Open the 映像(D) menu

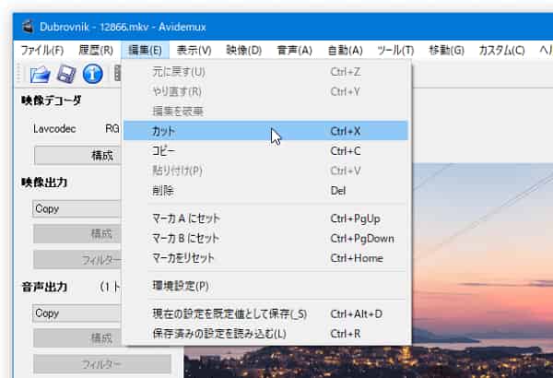coord(243,50)
